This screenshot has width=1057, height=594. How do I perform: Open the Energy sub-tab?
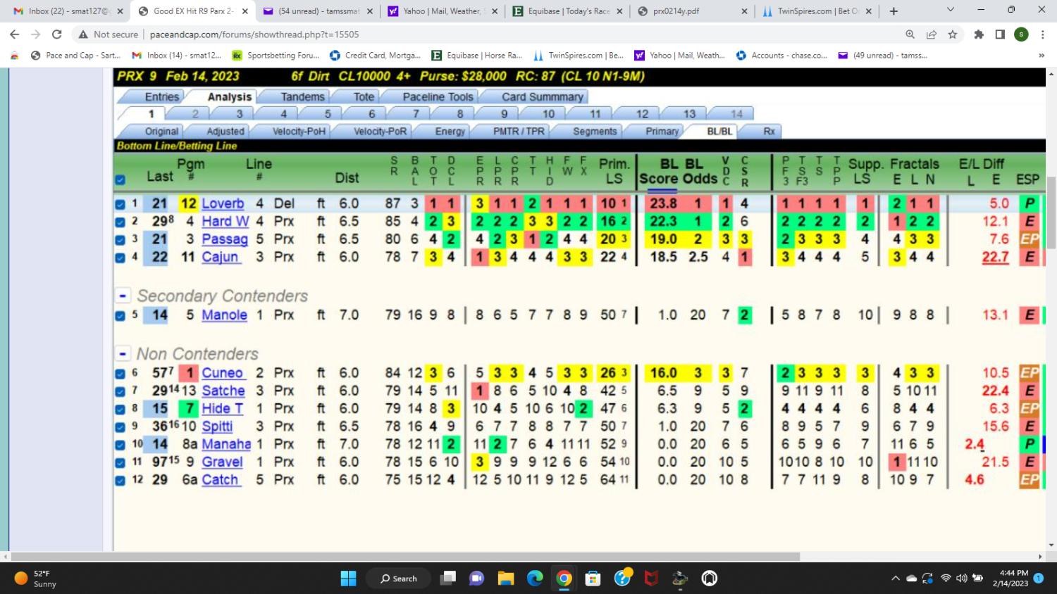(x=450, y=131)
